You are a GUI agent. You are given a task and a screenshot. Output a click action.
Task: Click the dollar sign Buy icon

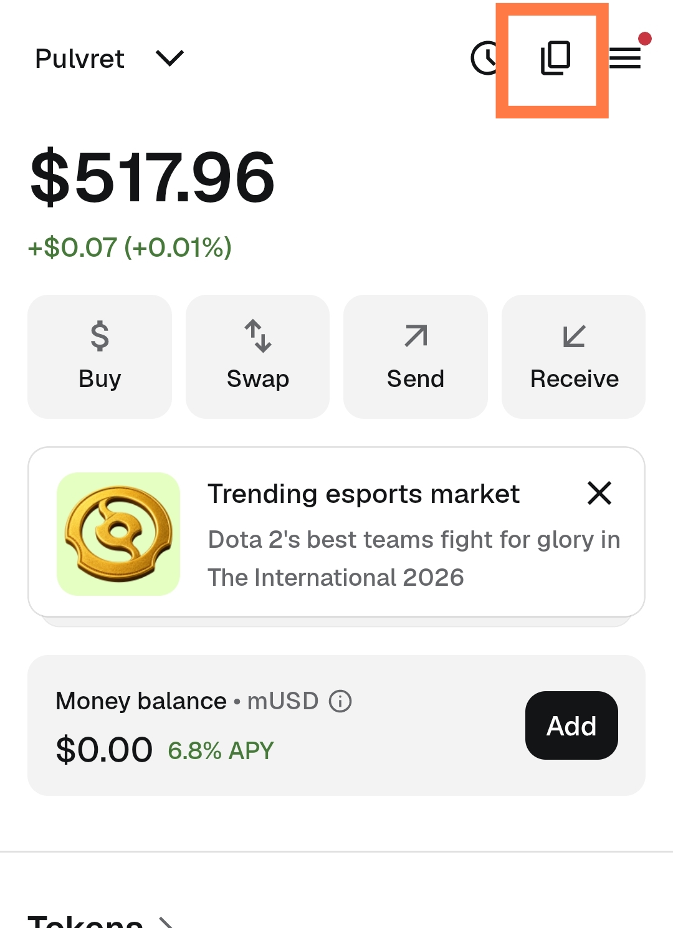click(100, 336)
